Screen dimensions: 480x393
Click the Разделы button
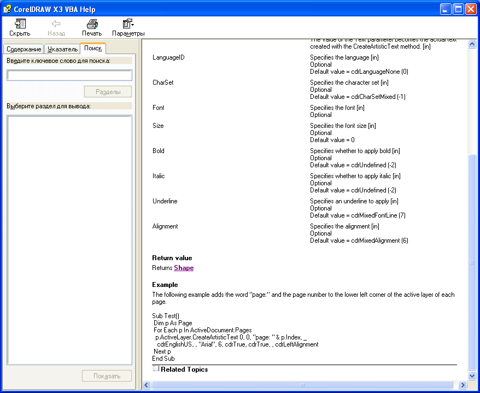pyautogui.click(x=108, y=91)
